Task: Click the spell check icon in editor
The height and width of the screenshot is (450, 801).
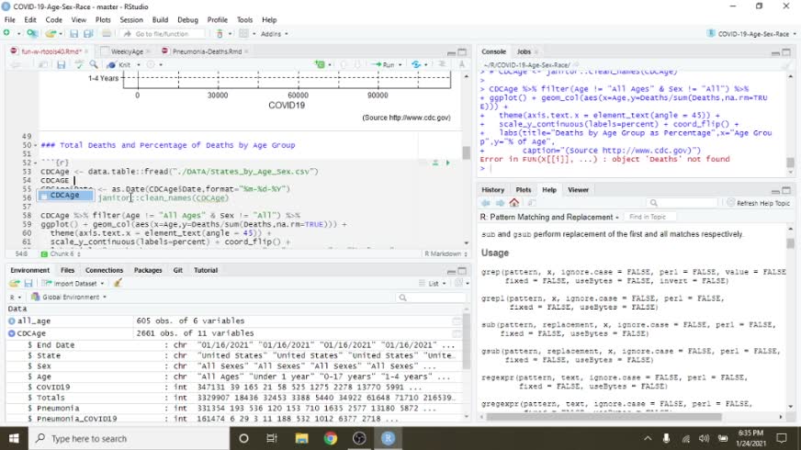Action: [79, 65]
